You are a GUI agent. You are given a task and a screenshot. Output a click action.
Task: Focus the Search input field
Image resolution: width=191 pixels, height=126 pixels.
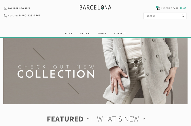(165, 16)
